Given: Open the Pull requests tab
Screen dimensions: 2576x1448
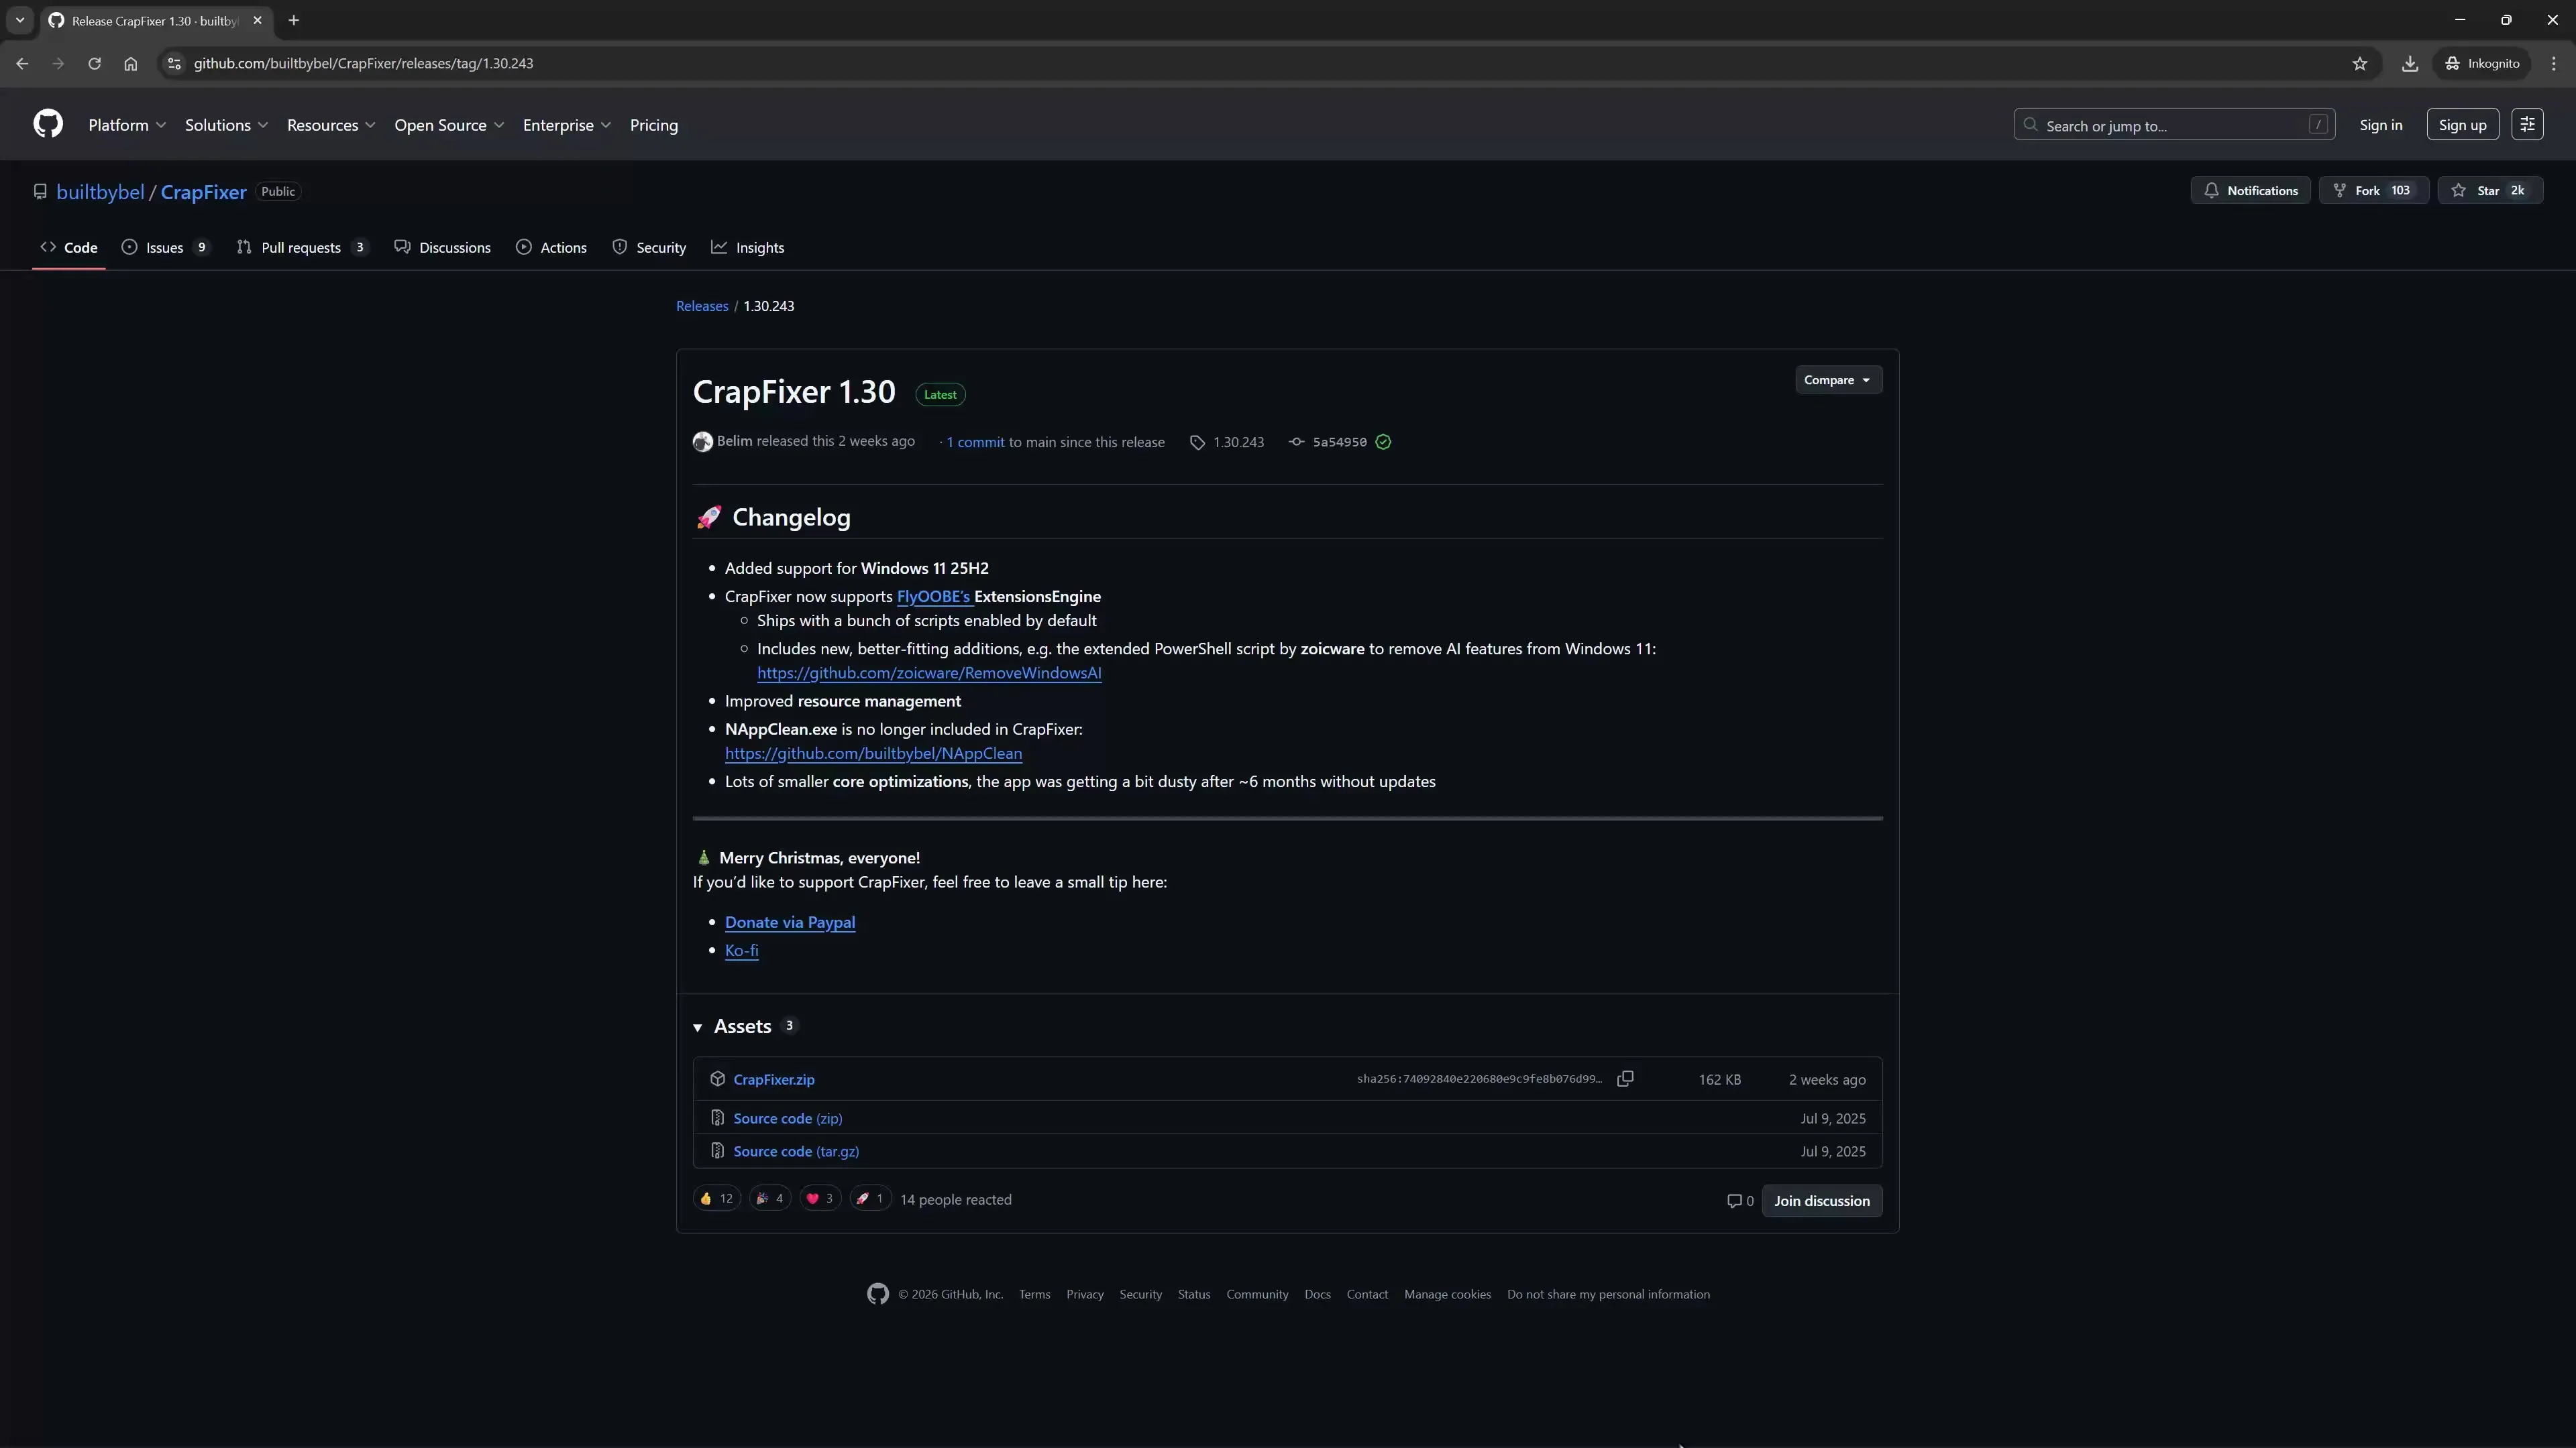Looking at the screenshot, I should click(300, 248).
